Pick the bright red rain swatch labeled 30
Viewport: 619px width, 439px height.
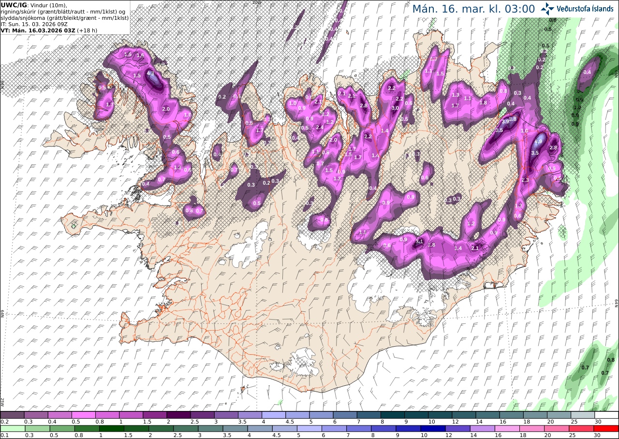607,428
